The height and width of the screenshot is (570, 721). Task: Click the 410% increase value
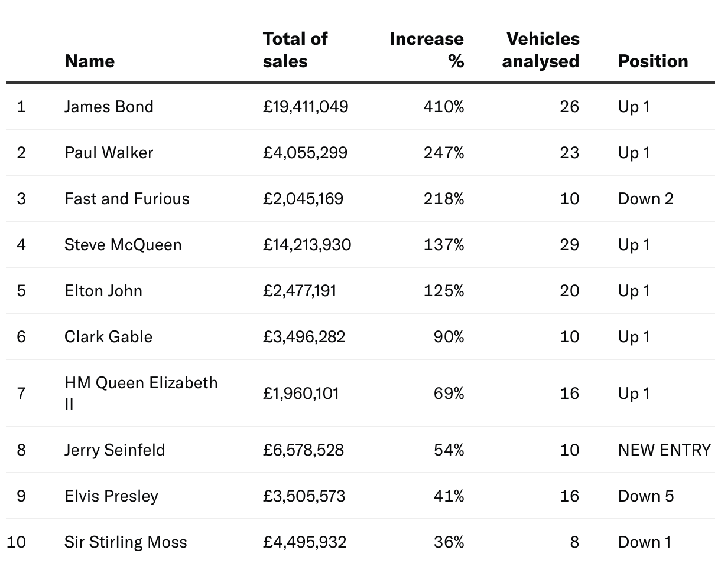point(443,107)
